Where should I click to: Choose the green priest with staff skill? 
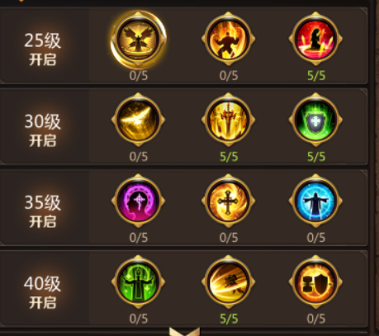click(x=138, y=282)
